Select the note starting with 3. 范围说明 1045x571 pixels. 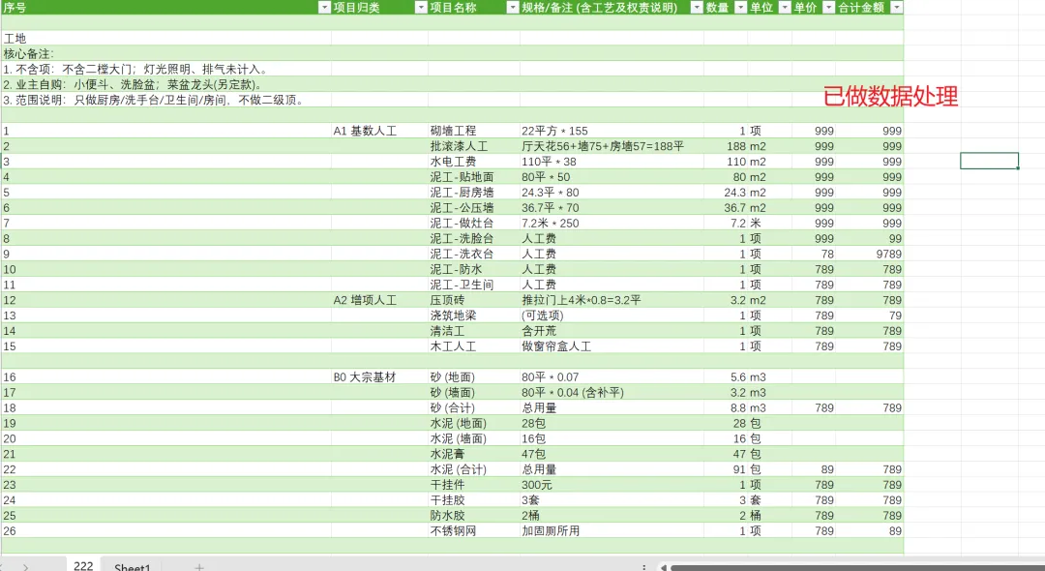pos(166,100)
